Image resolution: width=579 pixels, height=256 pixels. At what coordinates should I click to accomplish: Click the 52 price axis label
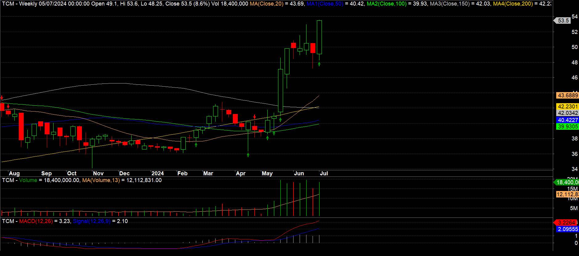point(574,32)
